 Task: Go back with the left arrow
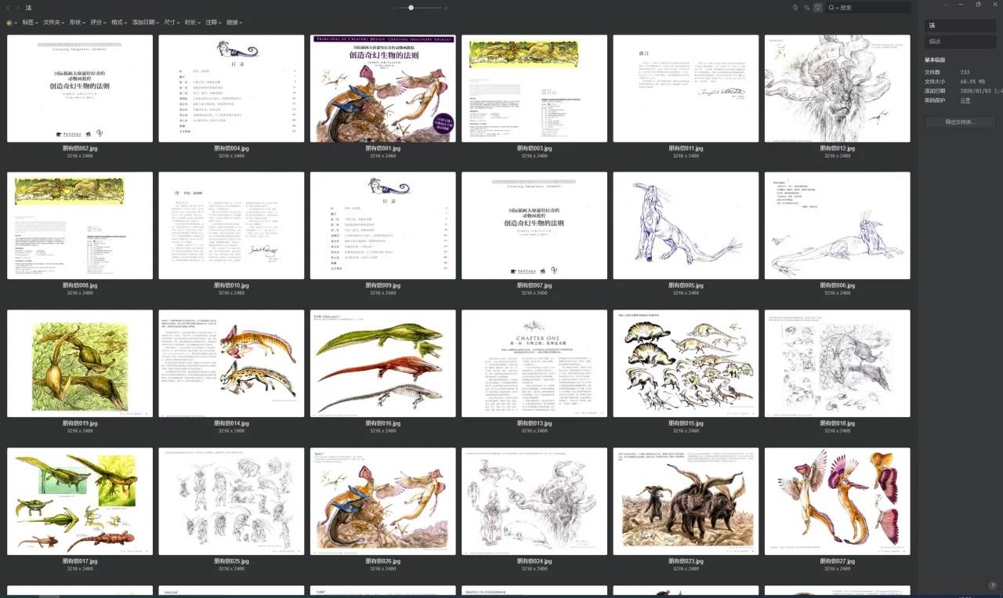point(8,7)
